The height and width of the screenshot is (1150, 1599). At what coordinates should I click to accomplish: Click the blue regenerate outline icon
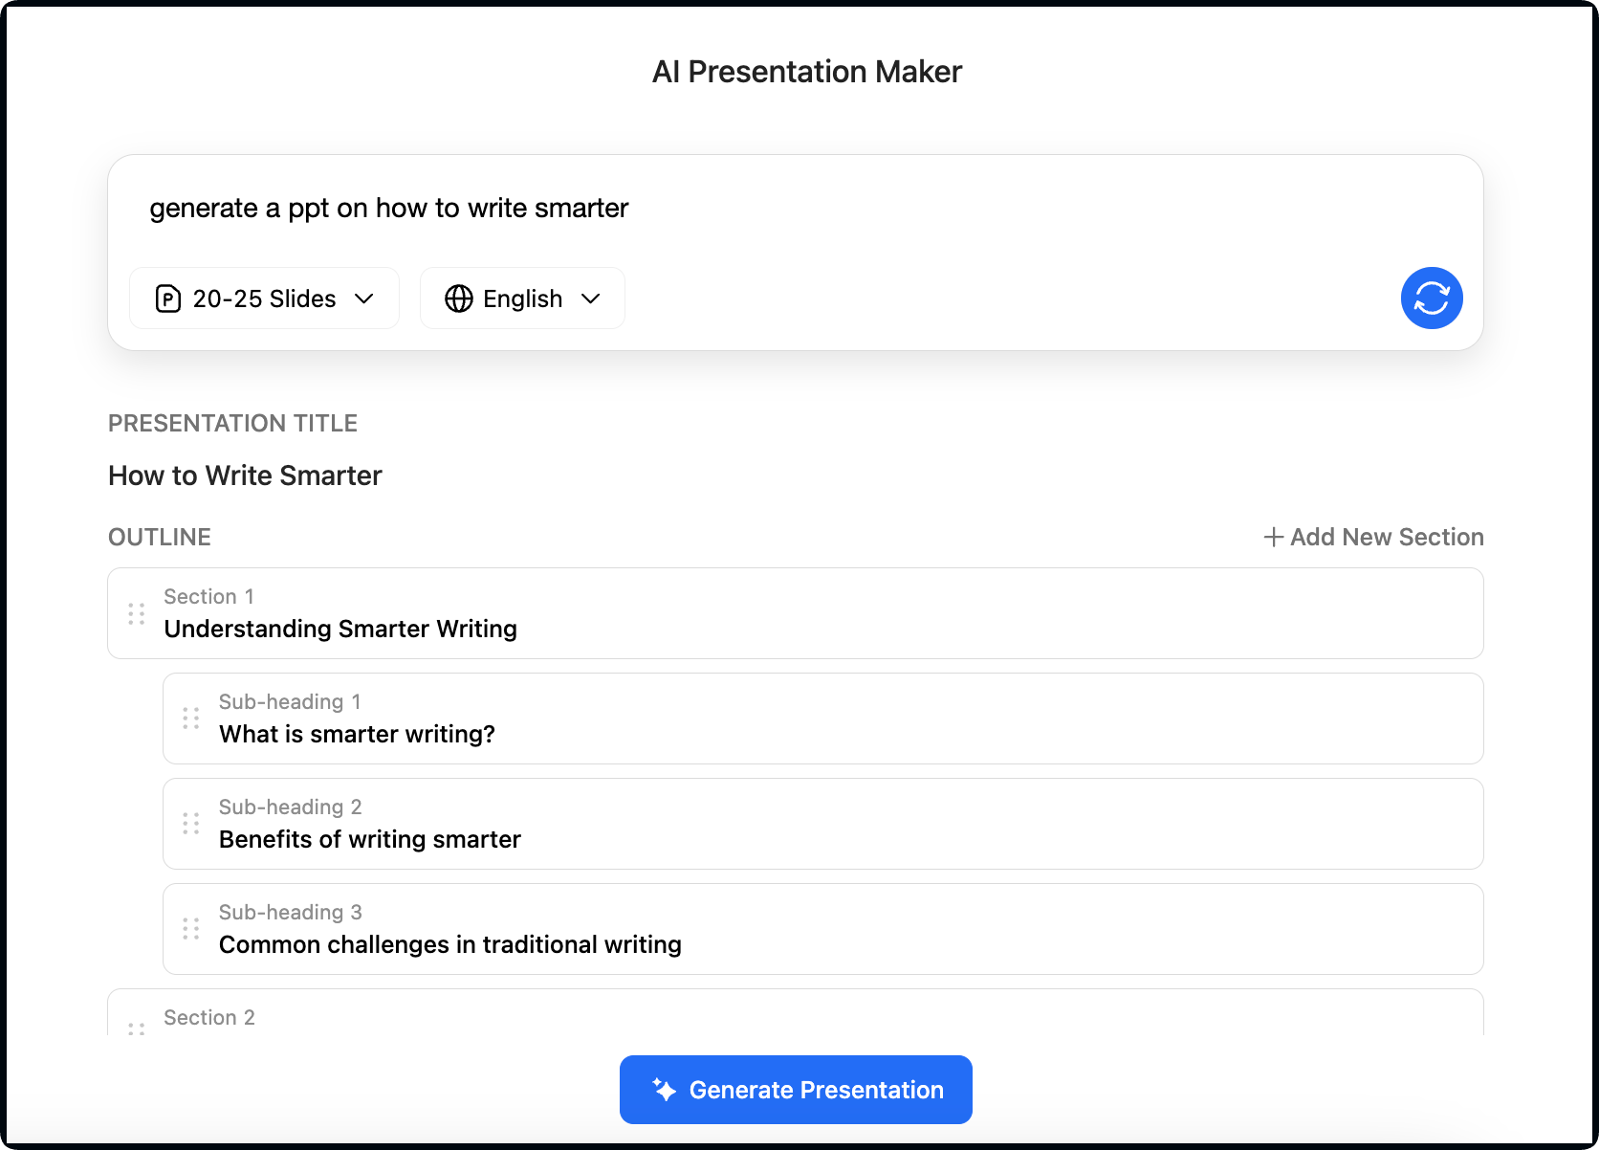point(1431,299)
